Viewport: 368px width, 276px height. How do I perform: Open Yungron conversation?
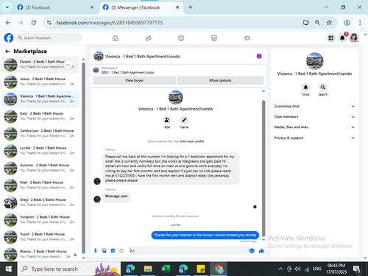point(40,219)
